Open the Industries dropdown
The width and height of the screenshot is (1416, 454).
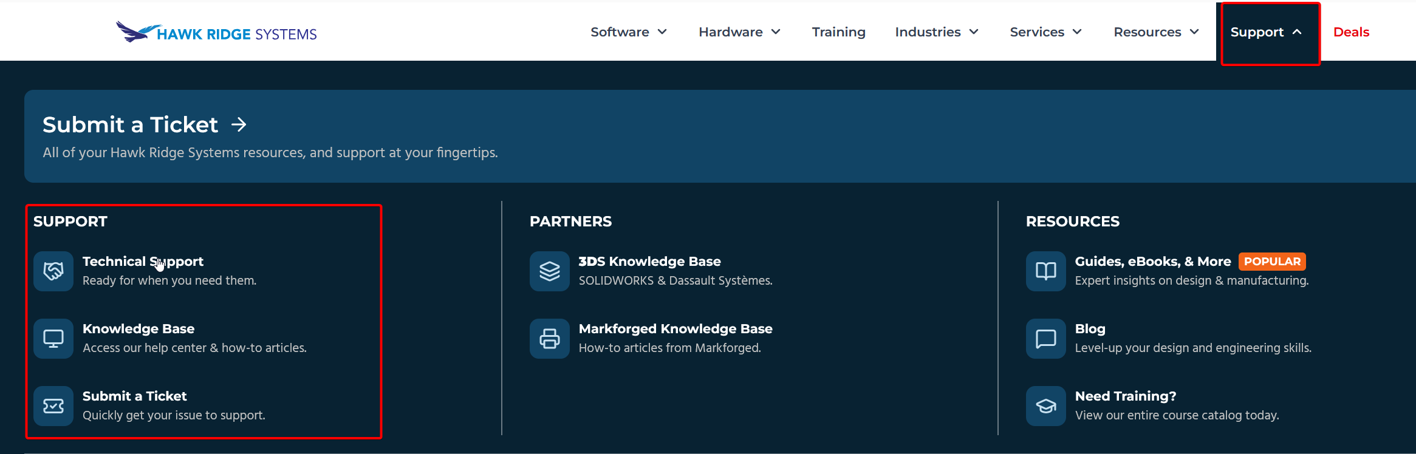click(x=937, y=32)
